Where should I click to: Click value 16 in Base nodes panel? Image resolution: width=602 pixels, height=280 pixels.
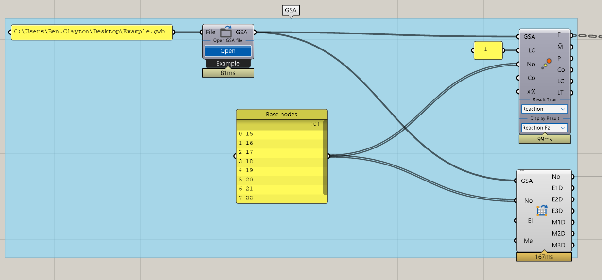tap(249, 143)
